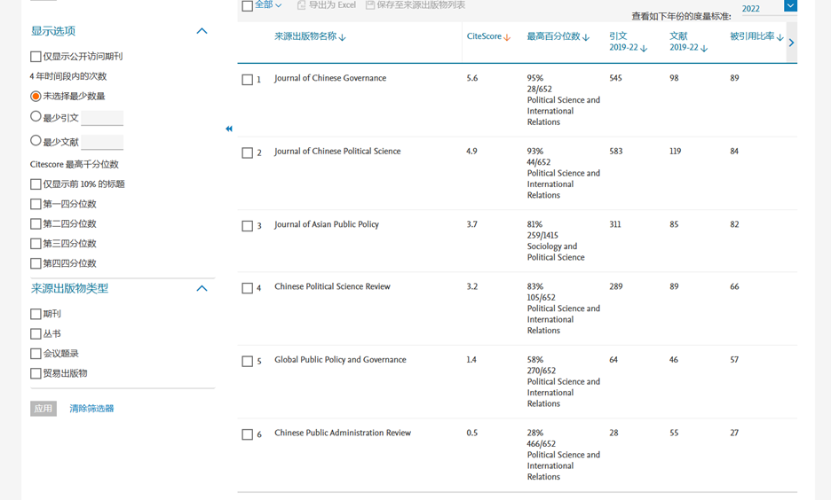The height and width of the screenshot is (500, 831).
Task: Click percentile rank 105/652
Action: 541,298
